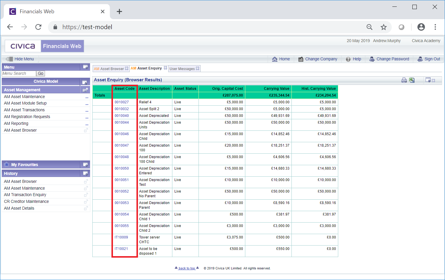The height and width of the screenshot is (280, 445).
Task: Switch to User Messages tab
Action: [x=182, y=69]
